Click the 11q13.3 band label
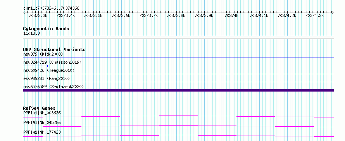345x141 pixels. point(31,34)
